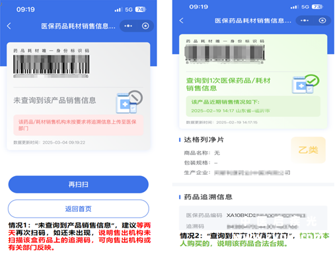Tap 数据更新时间 2025-03-04 09:19:22
Image resolution: width=335 pixels, height=256 pixels.
(50, 143)
